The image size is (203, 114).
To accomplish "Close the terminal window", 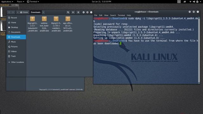I will coord(198,12).
